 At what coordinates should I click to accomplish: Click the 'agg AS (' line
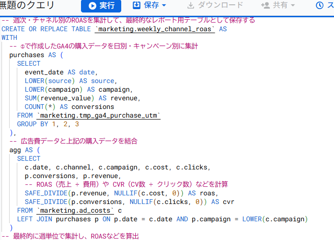click(24, 150)
